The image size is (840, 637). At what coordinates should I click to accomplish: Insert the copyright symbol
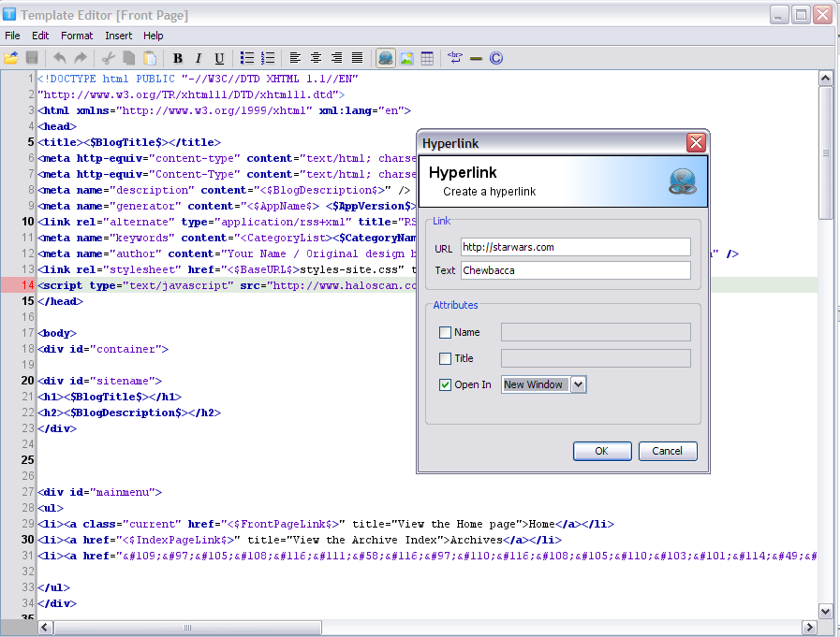tap(496, 58)
